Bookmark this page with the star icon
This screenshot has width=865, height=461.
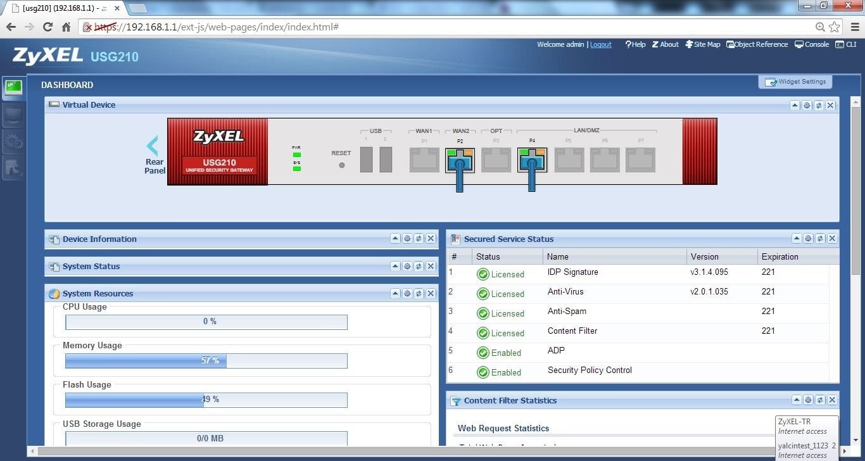pyautogui.click(x=835, y=27)
